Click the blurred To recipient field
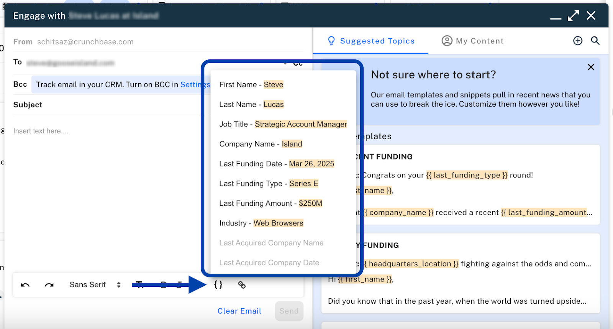This screenshot has width=613, height=329. pyautogui.click(x=70, y=63)
